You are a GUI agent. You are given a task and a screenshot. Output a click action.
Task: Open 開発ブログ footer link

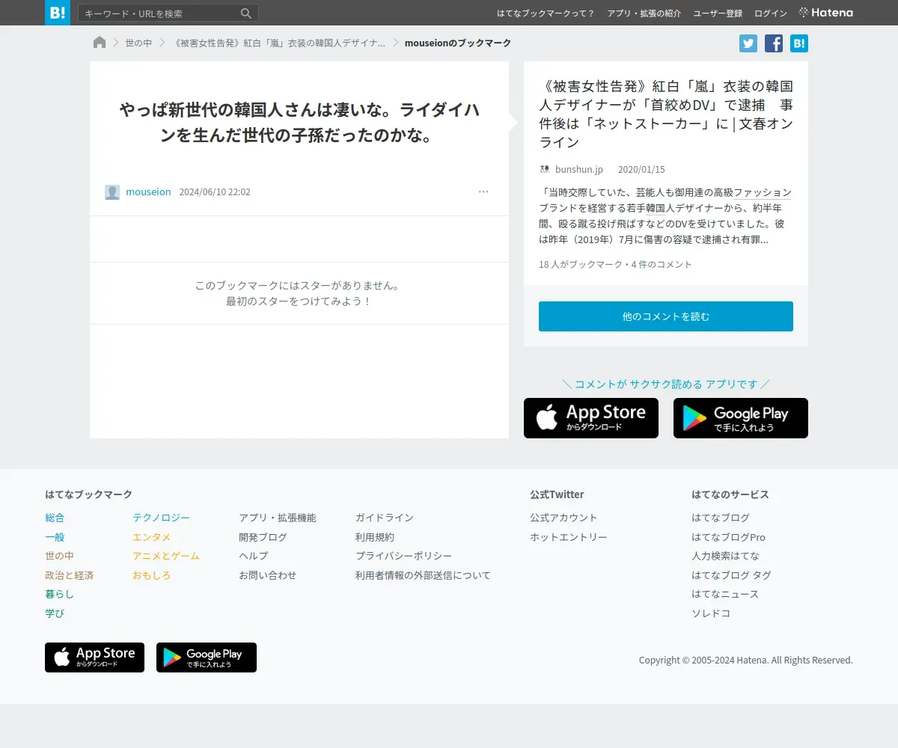[263, 537]
